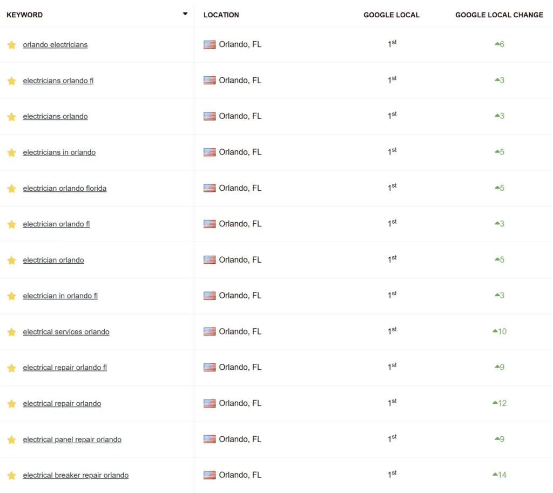
Task: Toggle the favorite star for electricians orlando fl
Action: pos(11,80)
